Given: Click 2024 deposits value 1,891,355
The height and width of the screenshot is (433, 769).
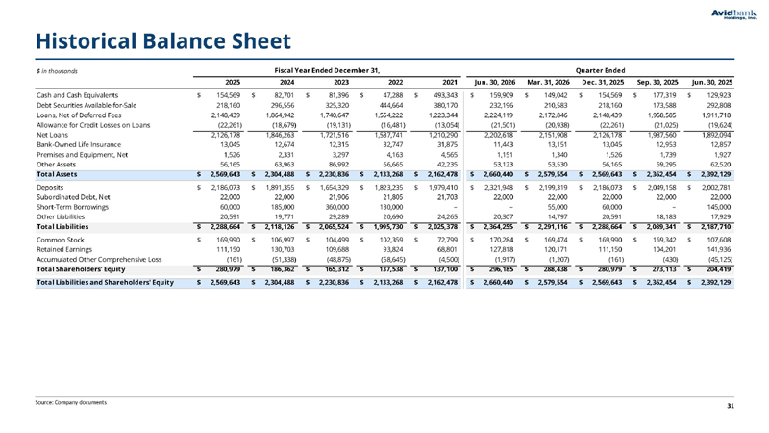Looking at the screenshot, I should [280, 187].
